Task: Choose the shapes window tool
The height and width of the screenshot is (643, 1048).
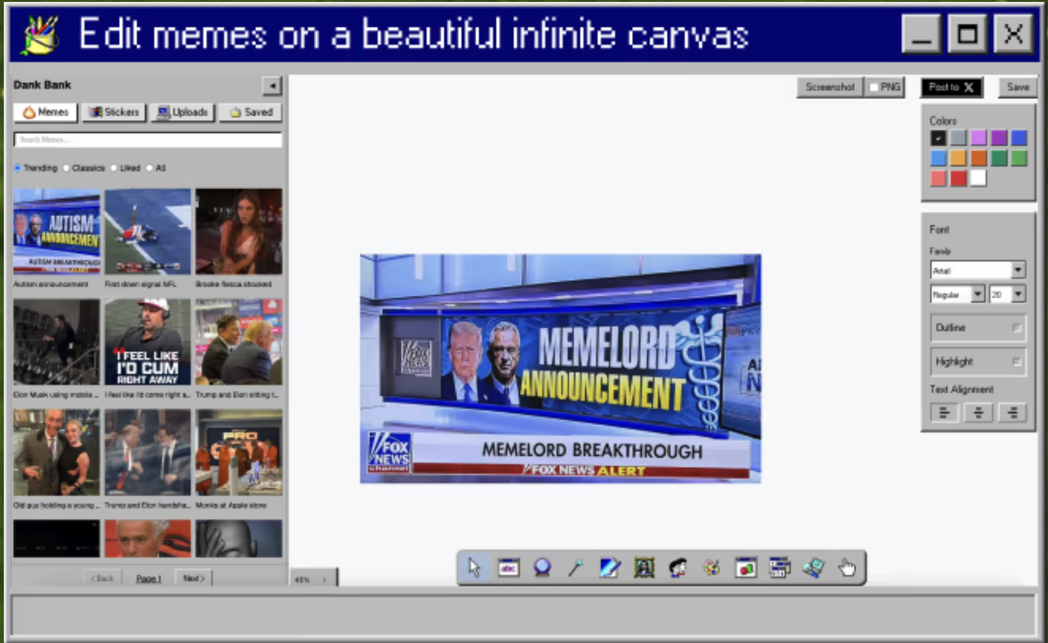Action: coord(745,568)
